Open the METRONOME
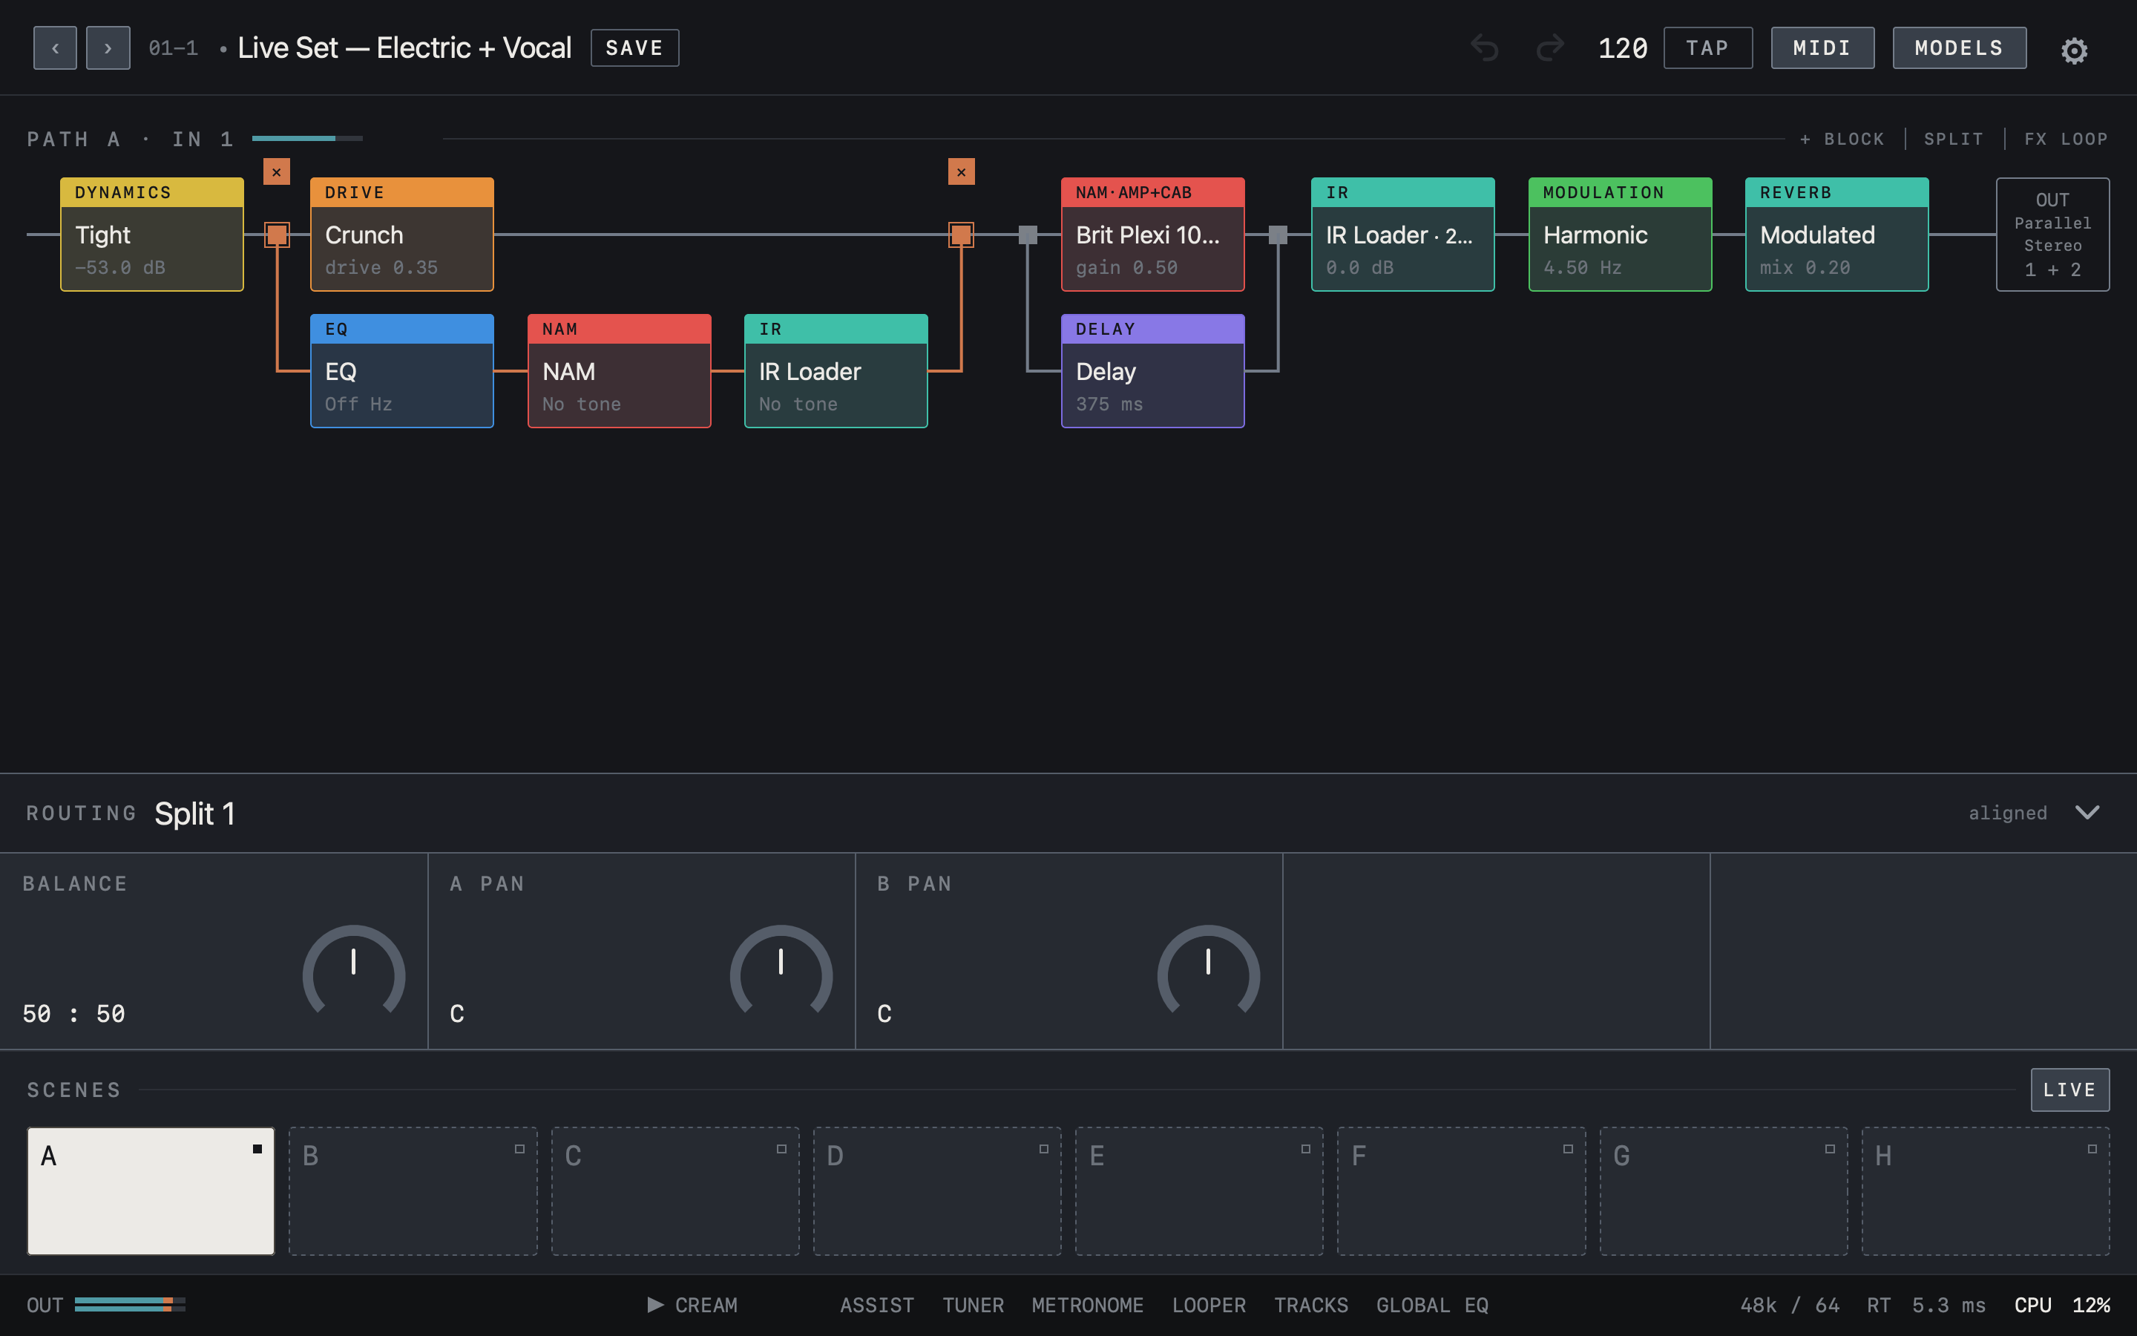Viewport: 2137px width, 1336px height. pos(1087,1304)
